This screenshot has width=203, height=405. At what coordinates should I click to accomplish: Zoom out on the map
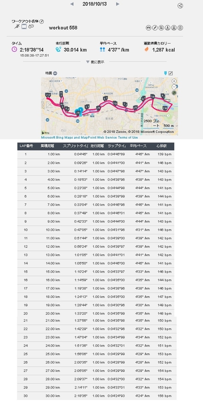pyautogui.click(x=174, y=87)
